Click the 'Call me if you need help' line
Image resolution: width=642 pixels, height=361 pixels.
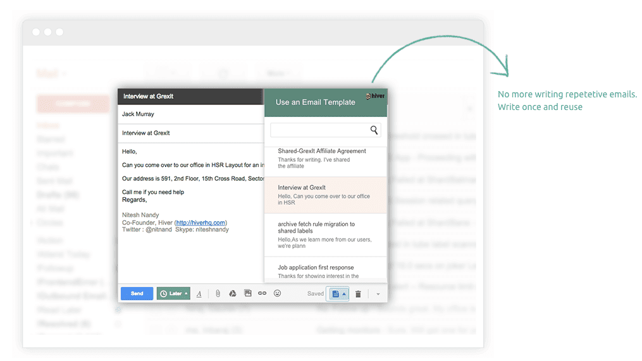coord(153,192)
